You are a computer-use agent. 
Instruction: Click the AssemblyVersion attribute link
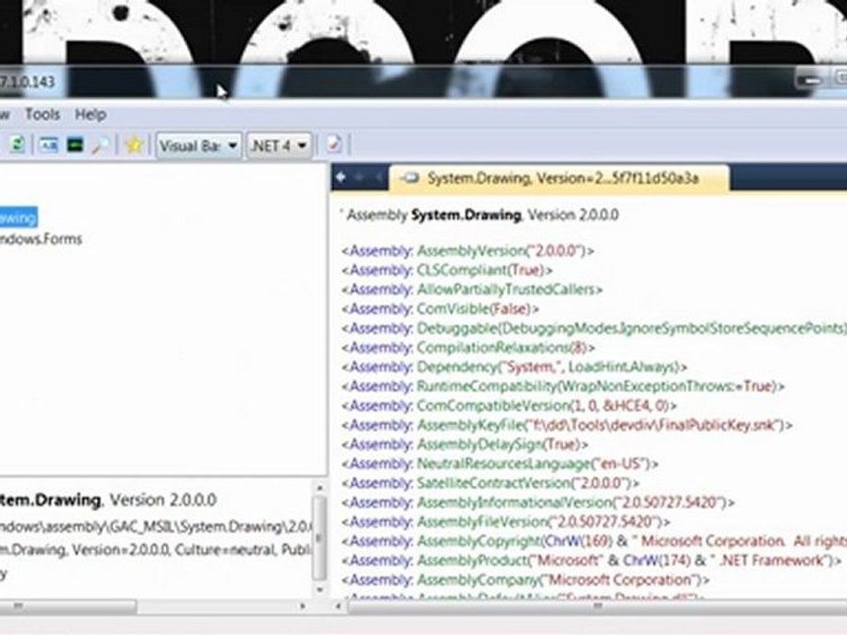point(470,250)
